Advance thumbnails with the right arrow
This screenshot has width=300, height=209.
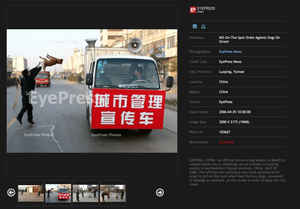pos(160,192)
